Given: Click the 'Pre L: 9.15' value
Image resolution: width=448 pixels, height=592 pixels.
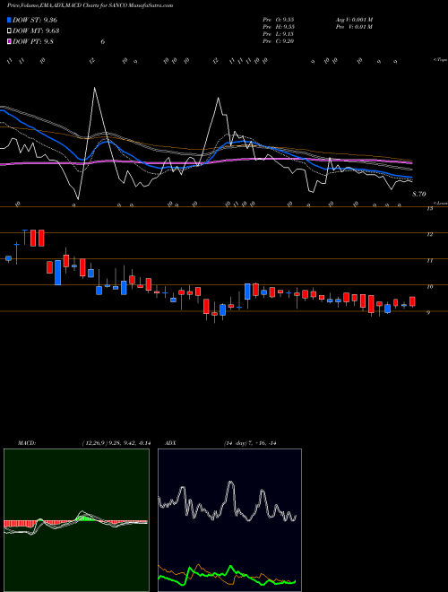Looking at the screenshot, I should coord(279,34).
